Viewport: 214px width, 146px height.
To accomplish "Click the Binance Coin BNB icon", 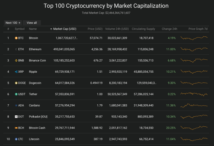I will tap(16, 60).
